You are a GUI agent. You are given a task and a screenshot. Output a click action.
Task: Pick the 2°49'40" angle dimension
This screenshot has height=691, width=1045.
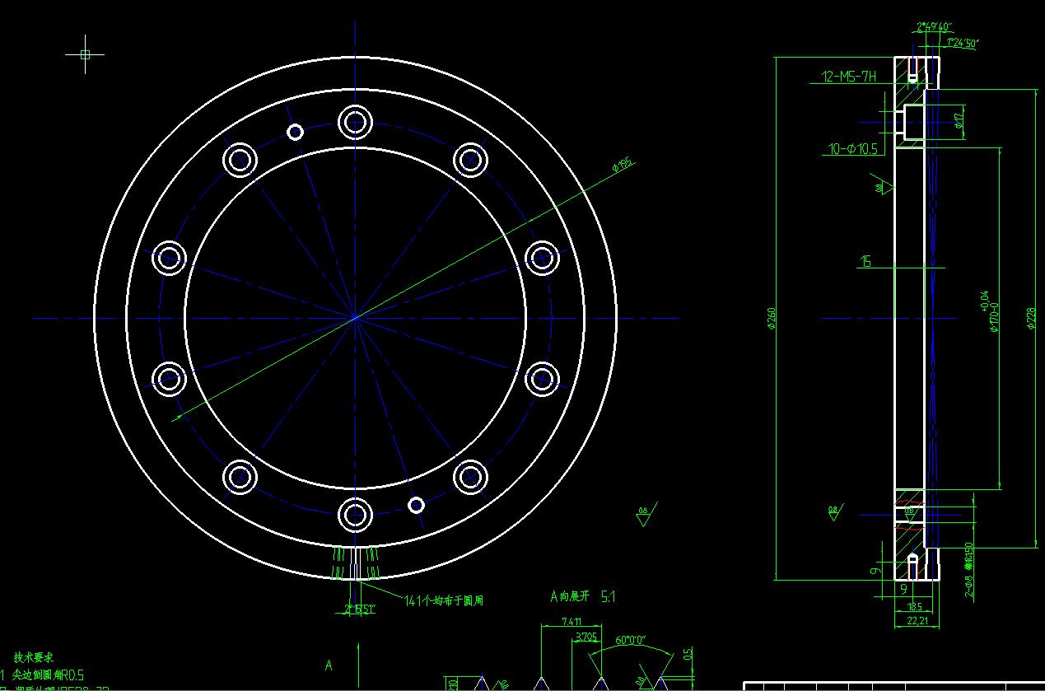coord(933,27)
